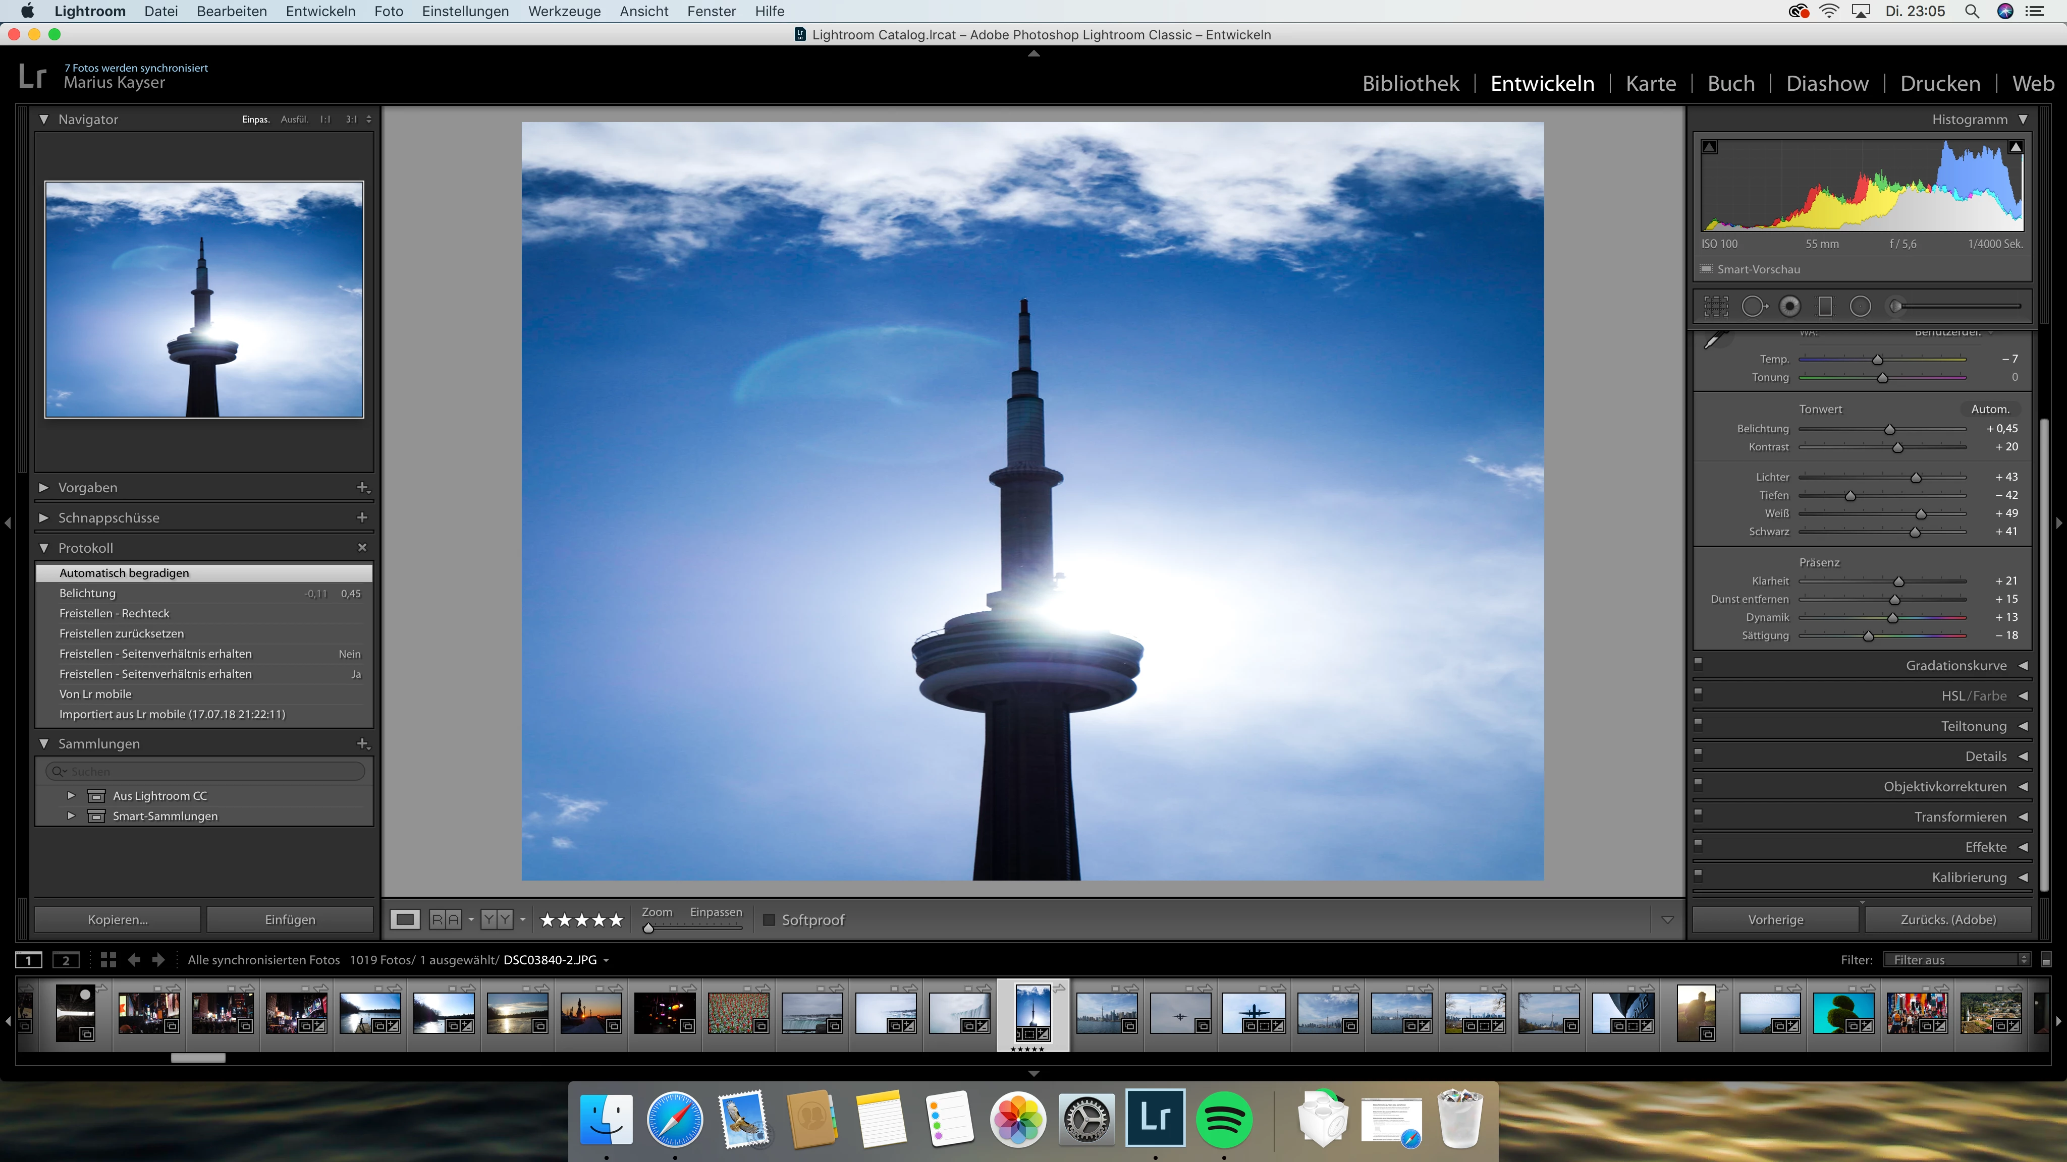Image resolution: width=2067 pixels, height=1162 pixels.
Task: Open the Werkzeuge menu
Action: (564, 11)
